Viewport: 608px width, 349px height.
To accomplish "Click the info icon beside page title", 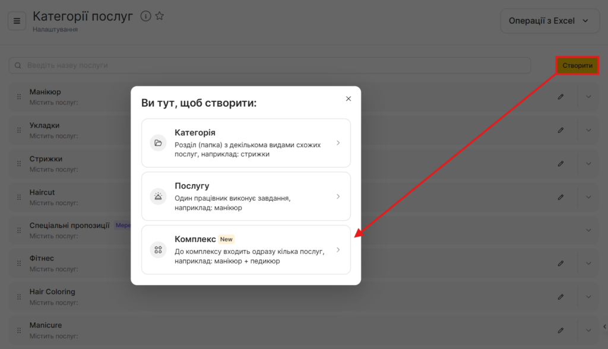I will point(145,17).
